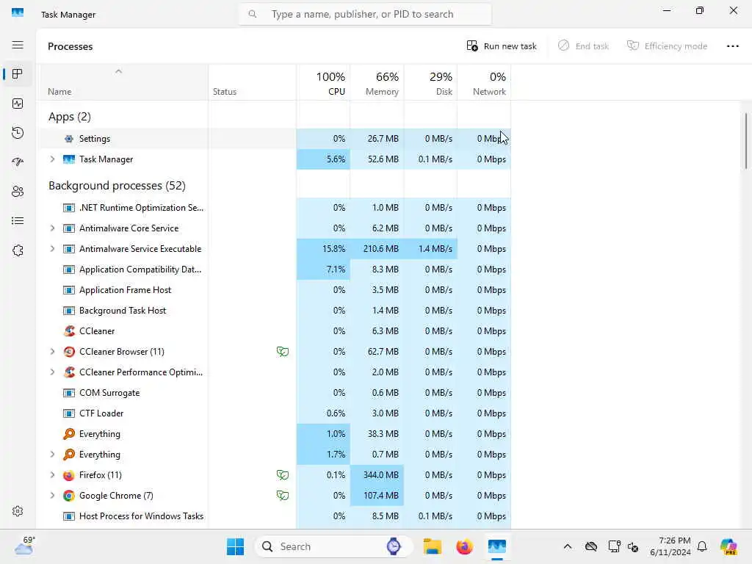Select Host Process for Windows Tasks row

tap(274, 516)
